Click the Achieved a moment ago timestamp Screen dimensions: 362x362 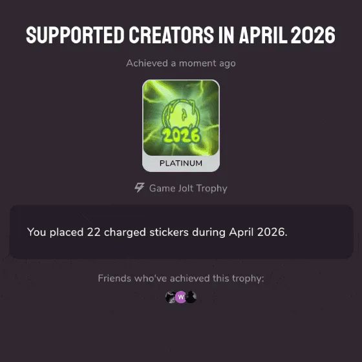[181, 63]
